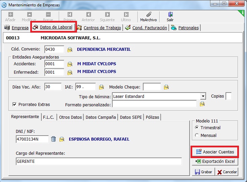This screenshot has width=247, height=182.
Task: Switch to the Empresa tab
Action: click(x=16, y=28)
